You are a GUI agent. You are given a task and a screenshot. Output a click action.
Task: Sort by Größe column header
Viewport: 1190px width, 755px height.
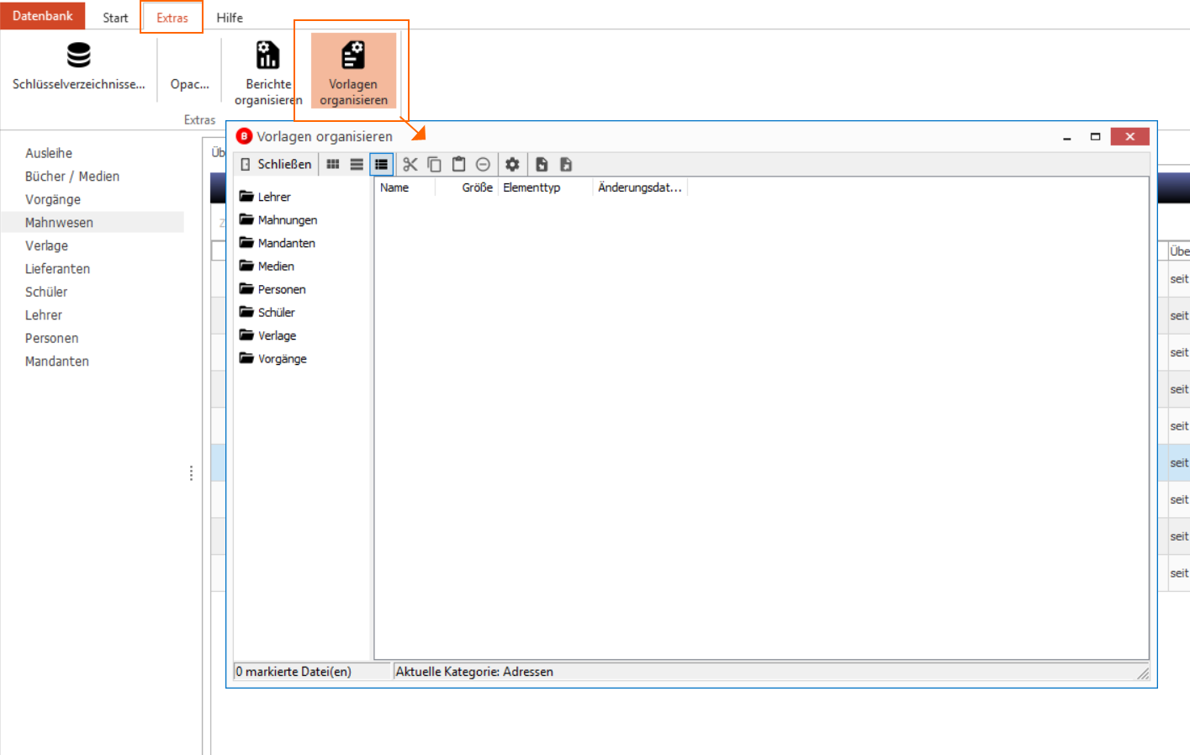click(x=467, y=187)
